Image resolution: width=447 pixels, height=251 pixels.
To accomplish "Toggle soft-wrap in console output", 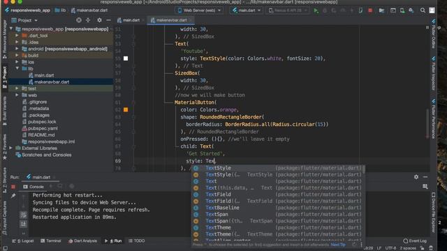I will click(23, 215).
